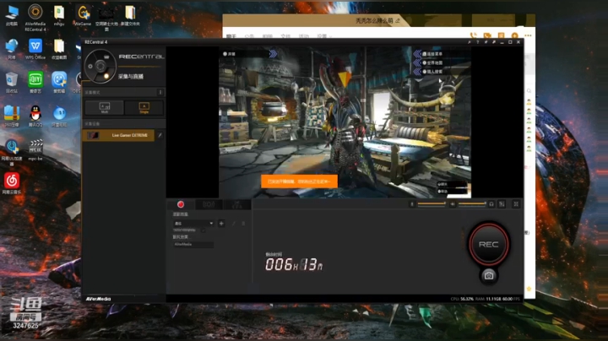Expand the recording quality dropdown
The image size is (608, 341).
(x=193, y=223)
